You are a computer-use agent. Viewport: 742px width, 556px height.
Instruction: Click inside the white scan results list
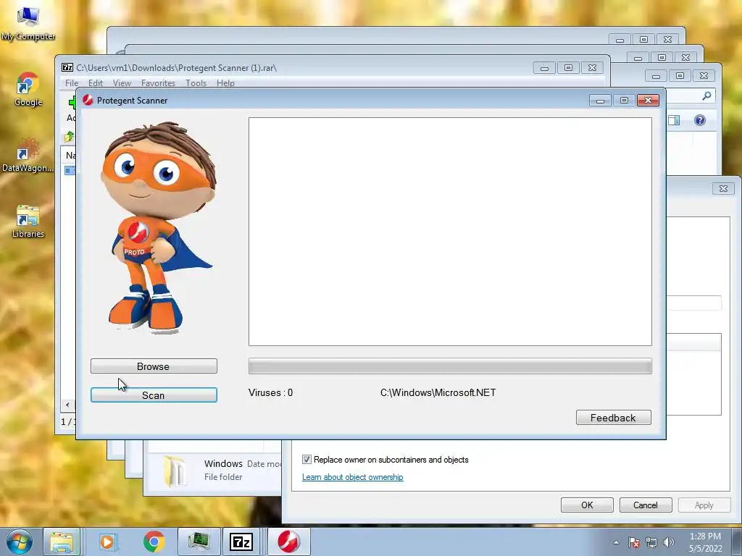point(450,232)
